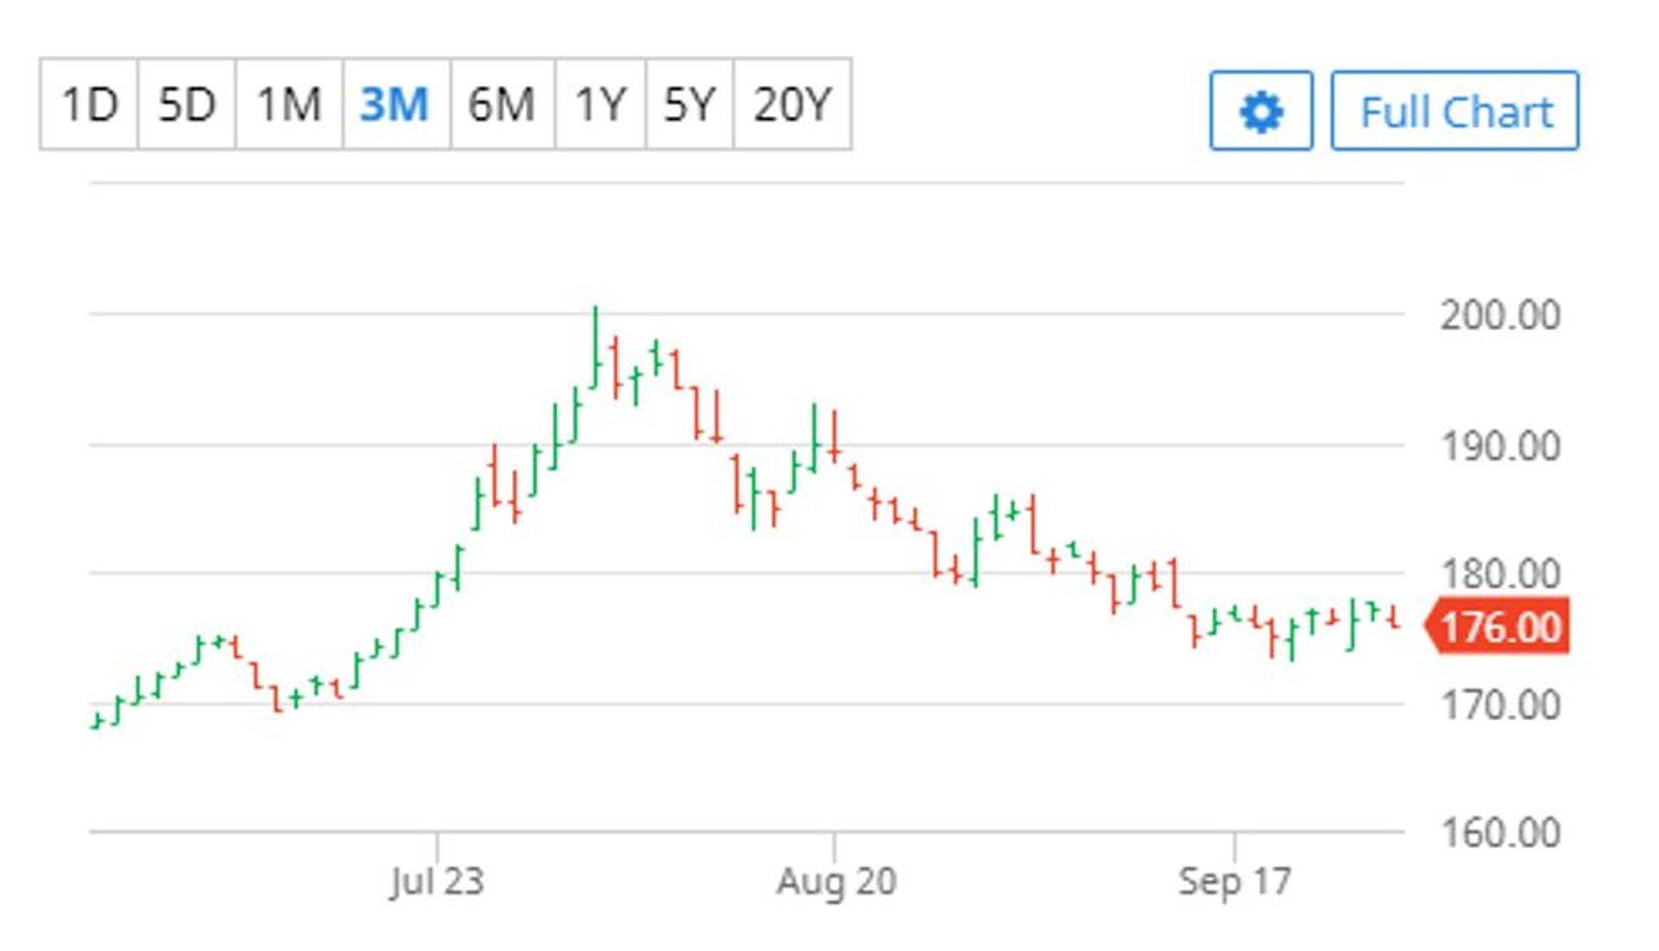The width and height of the screenshot is (1659, 951).
Task: Show the 1Y time range
Action: [600, 105]
